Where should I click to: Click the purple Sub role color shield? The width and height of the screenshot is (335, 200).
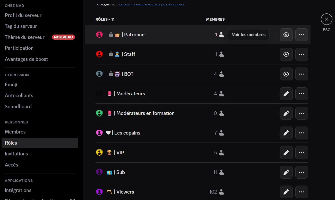click(99, 172)
